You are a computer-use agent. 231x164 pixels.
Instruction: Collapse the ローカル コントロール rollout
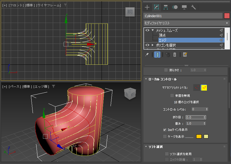pos(146,79)
